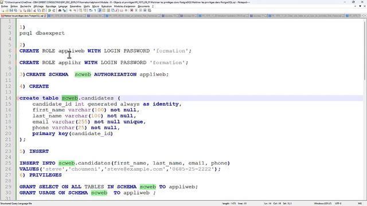Open the Édition menu
The image size is (367, 206).
[x=14, y=6]
